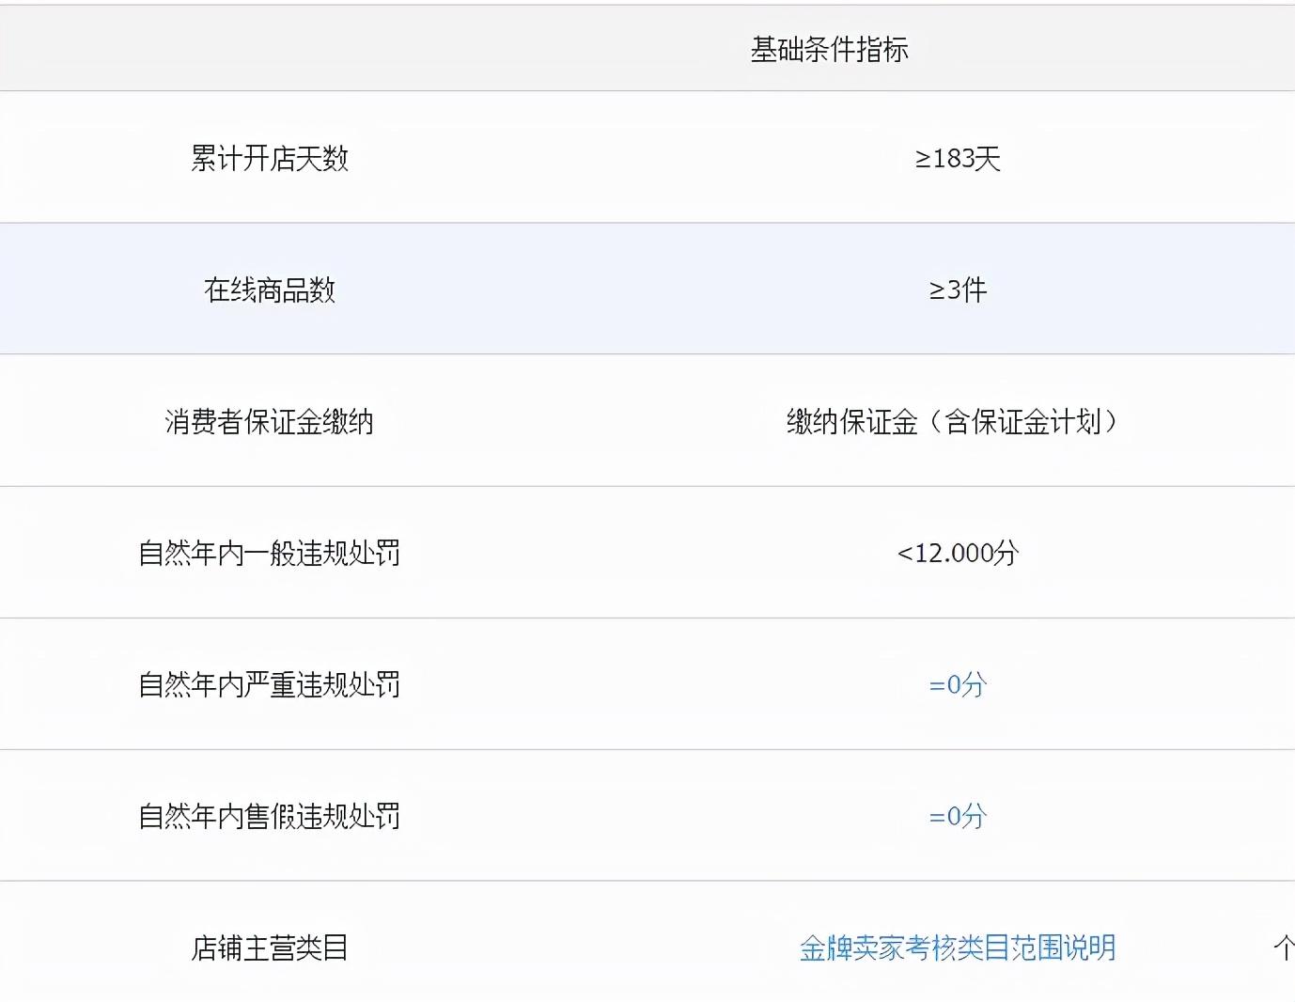
Task: Select the 自然年内严重违规处罚 row label
Action: tap(270, 684)
